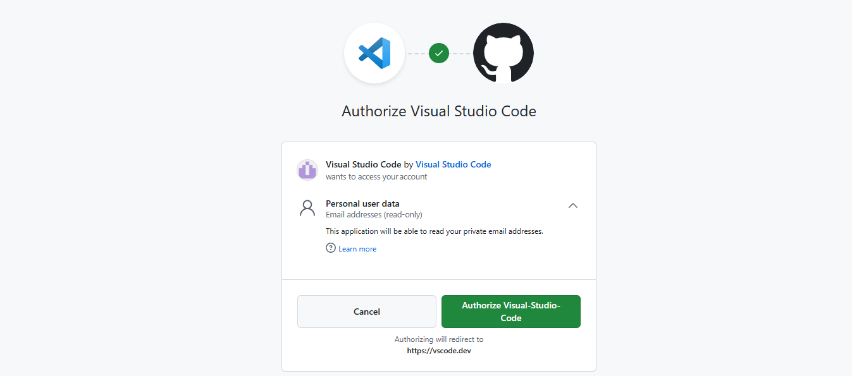Click the Personal user data title

pos(362,203)
